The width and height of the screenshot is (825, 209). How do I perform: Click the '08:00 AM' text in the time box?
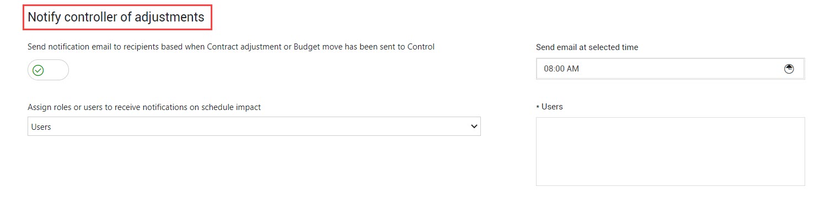tap(561, 69)
